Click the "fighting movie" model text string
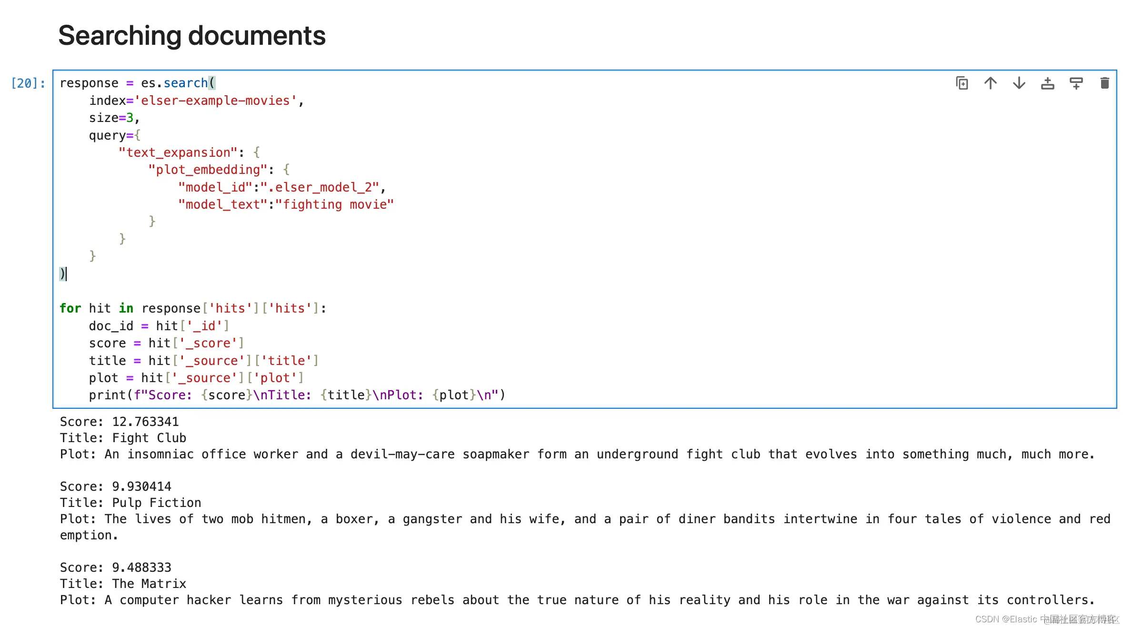This screenshot has width=1123, height=628. [334, 204]
